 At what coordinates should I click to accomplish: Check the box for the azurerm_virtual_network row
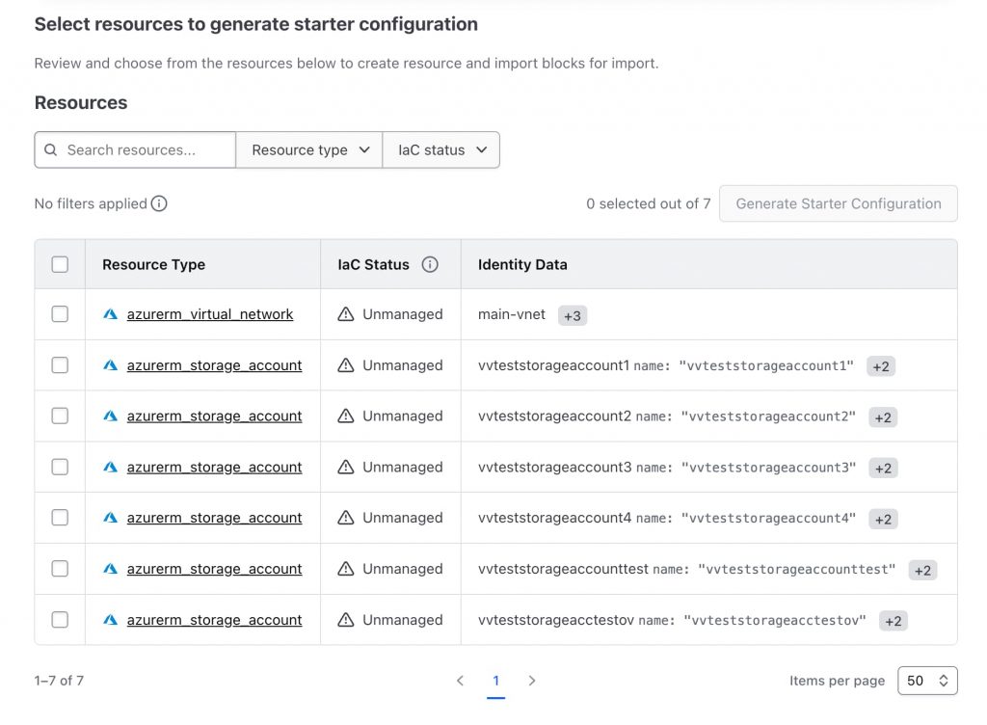60,314
